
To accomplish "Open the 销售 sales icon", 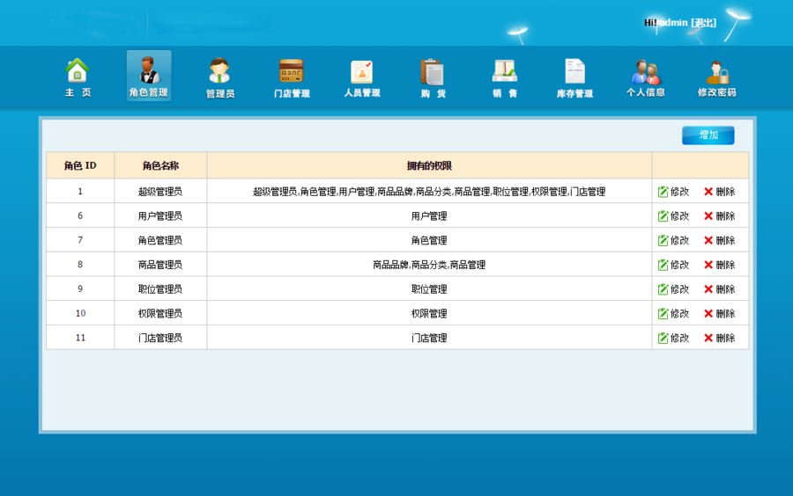I will click(x=504, y=72).
